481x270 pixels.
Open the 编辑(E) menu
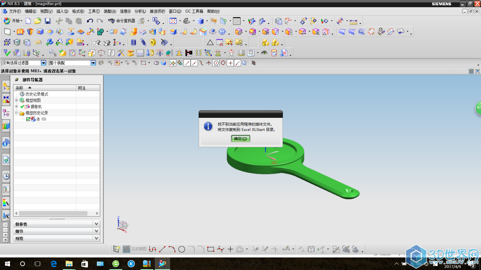coord(30,11)
